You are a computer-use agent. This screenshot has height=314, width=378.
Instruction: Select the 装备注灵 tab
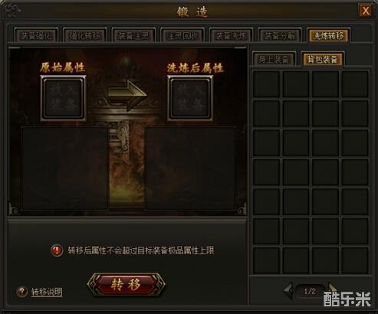pos(133,35)
